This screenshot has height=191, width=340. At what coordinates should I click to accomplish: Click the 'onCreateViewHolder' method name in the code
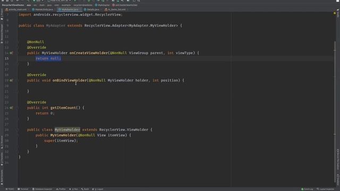pyautogui.click(x=89, y=53)
